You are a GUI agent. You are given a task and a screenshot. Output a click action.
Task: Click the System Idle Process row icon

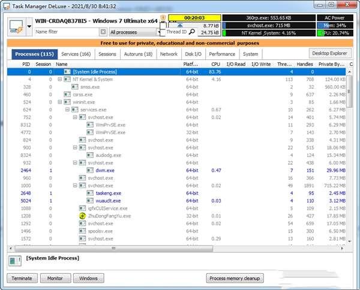pyautogui.click(x=67, y=72)
